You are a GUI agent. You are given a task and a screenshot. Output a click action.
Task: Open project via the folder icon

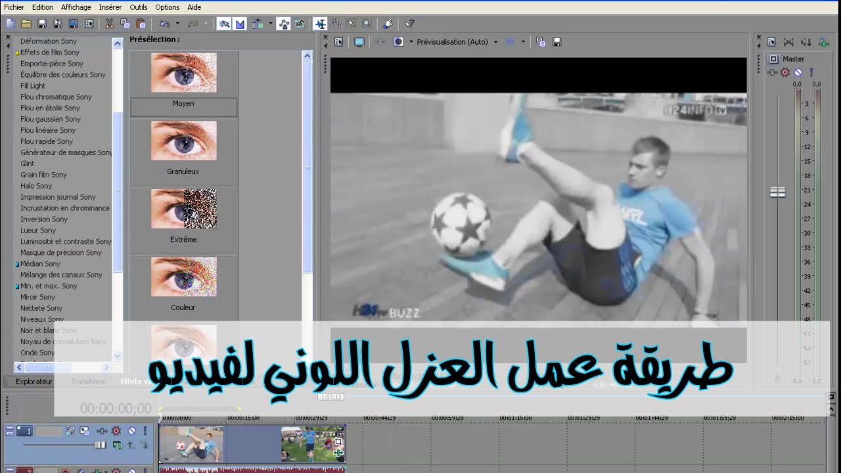26,24
